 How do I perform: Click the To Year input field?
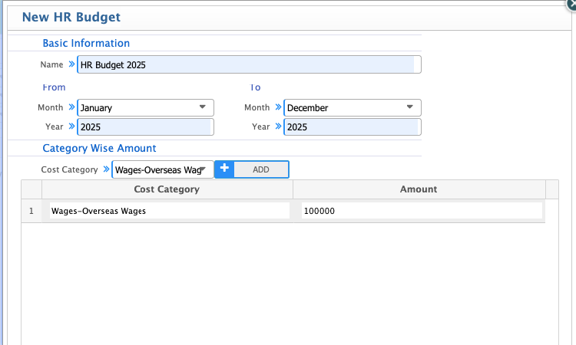tap(353, 127)
